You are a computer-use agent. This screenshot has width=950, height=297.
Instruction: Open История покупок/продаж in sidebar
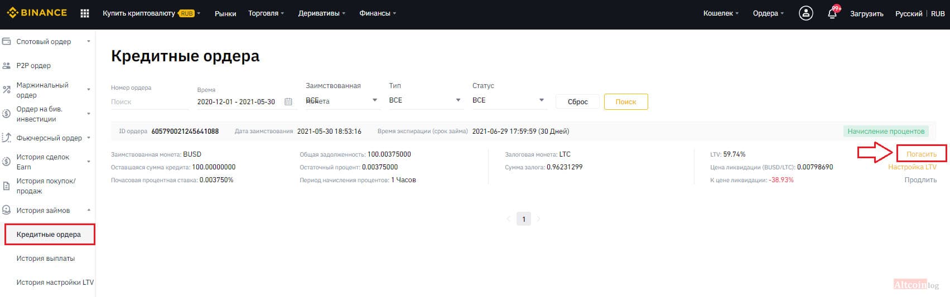click(46, 186)
